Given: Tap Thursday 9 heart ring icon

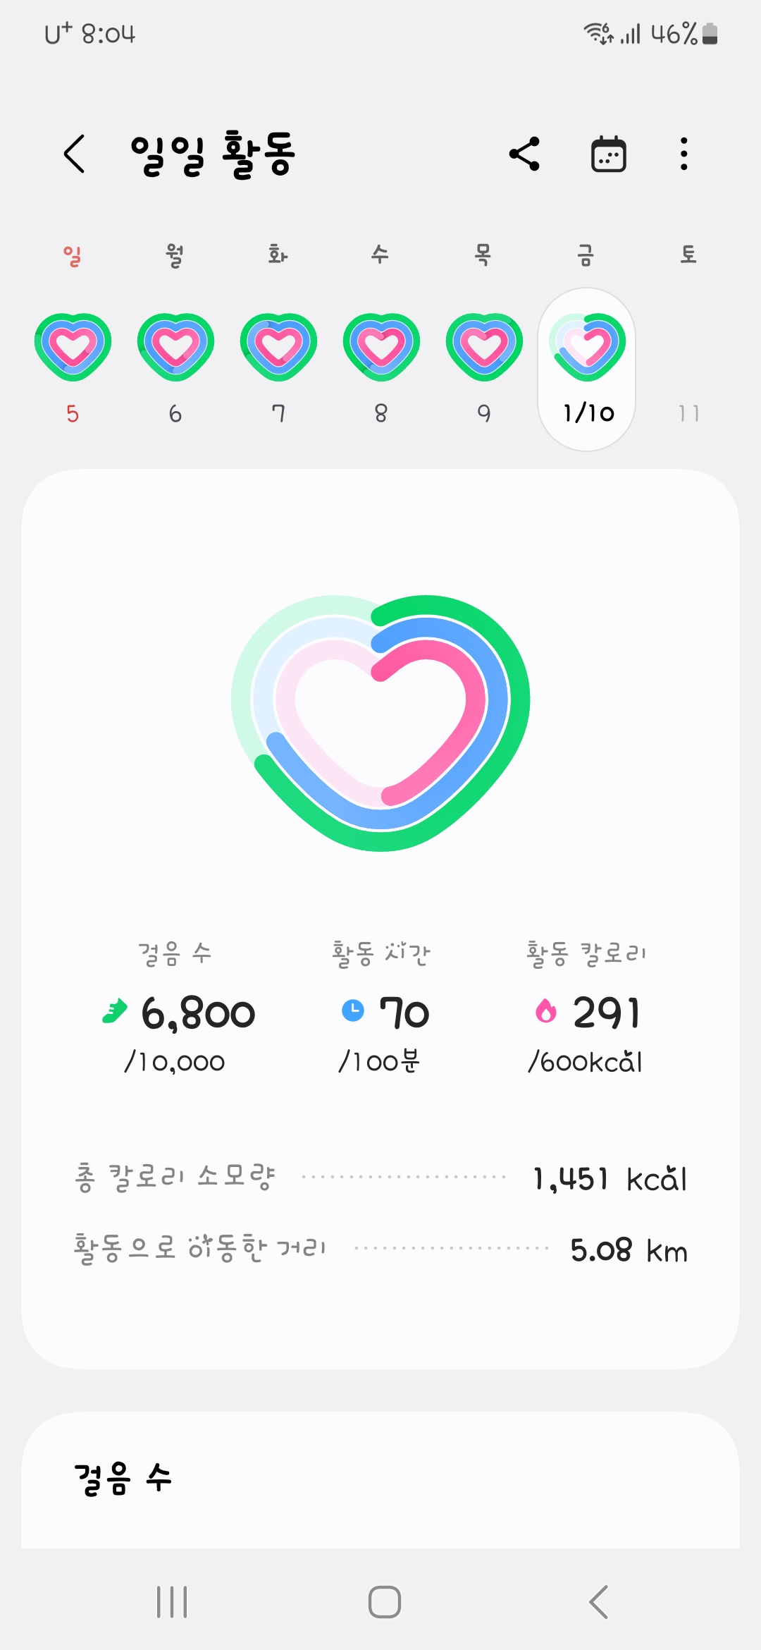Looking at the screenshot, I should [484, 347].
